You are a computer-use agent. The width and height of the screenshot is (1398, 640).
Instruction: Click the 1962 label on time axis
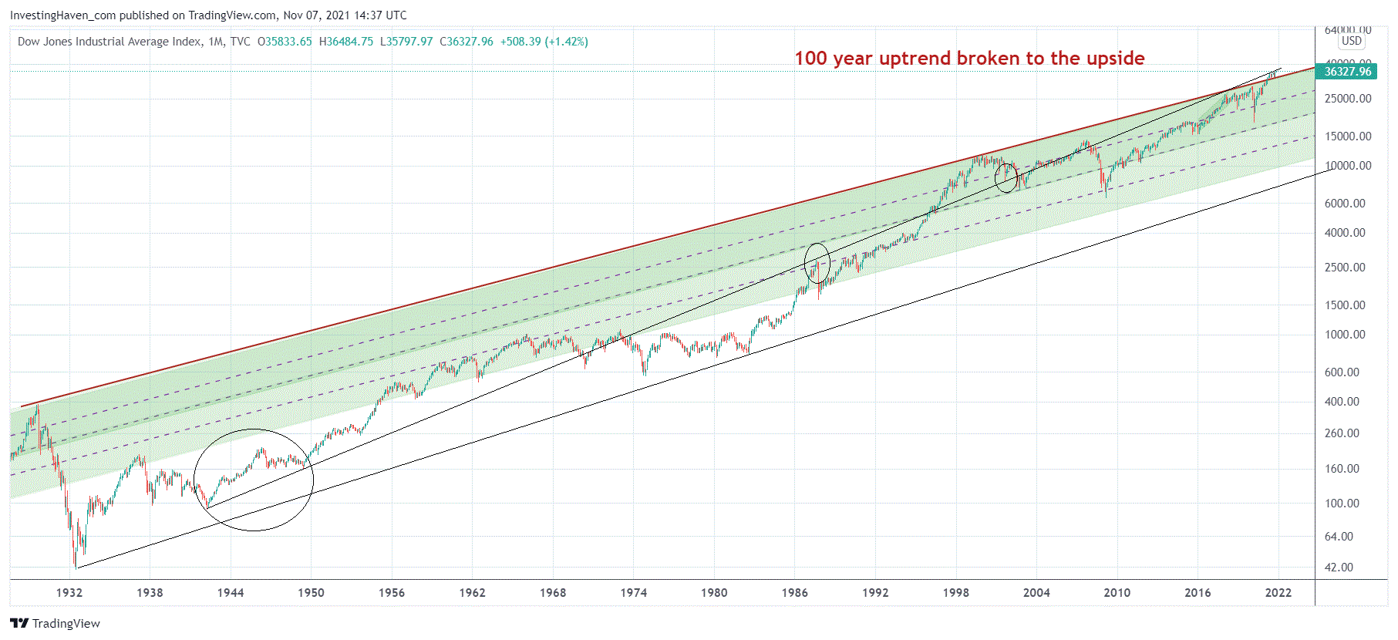click(x=472, y=592)
